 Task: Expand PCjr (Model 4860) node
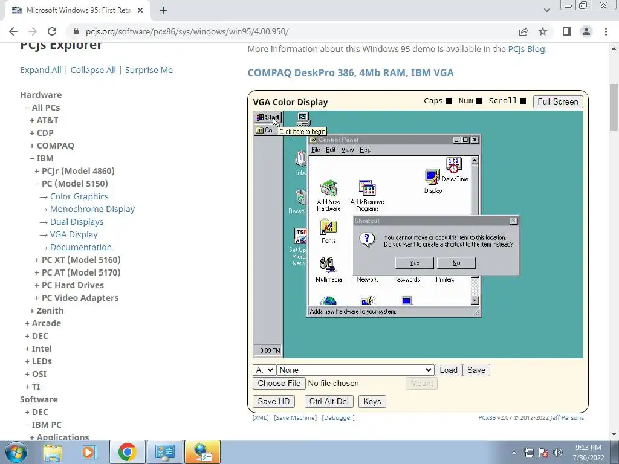tap(74, 171)
